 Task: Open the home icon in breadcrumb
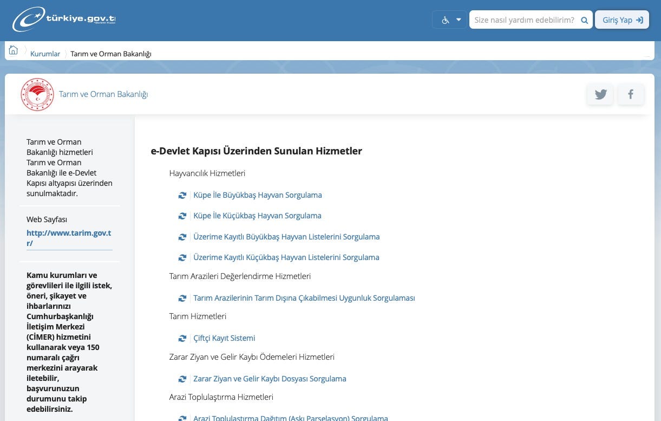[14, 50]
